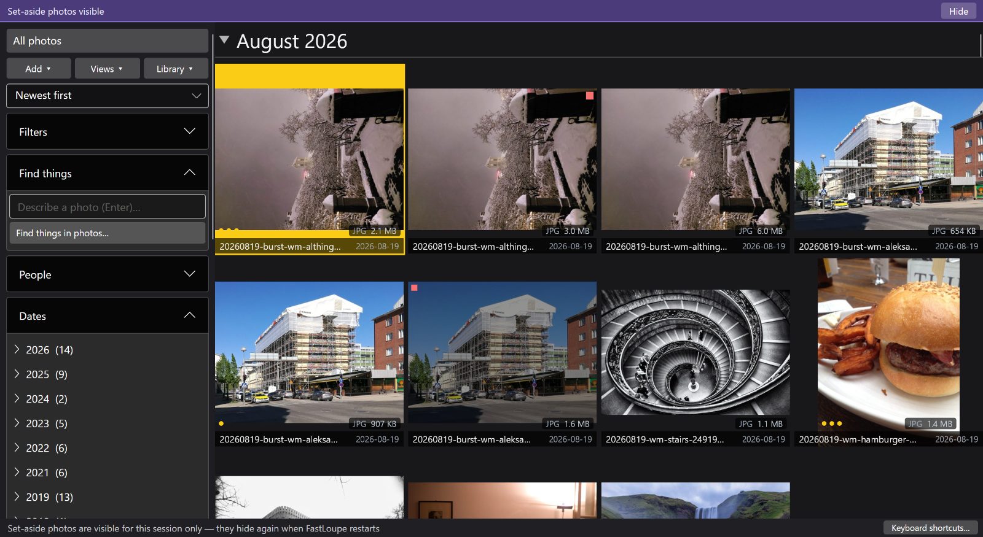Open the Keyboard shortcuts dialog

930,528
